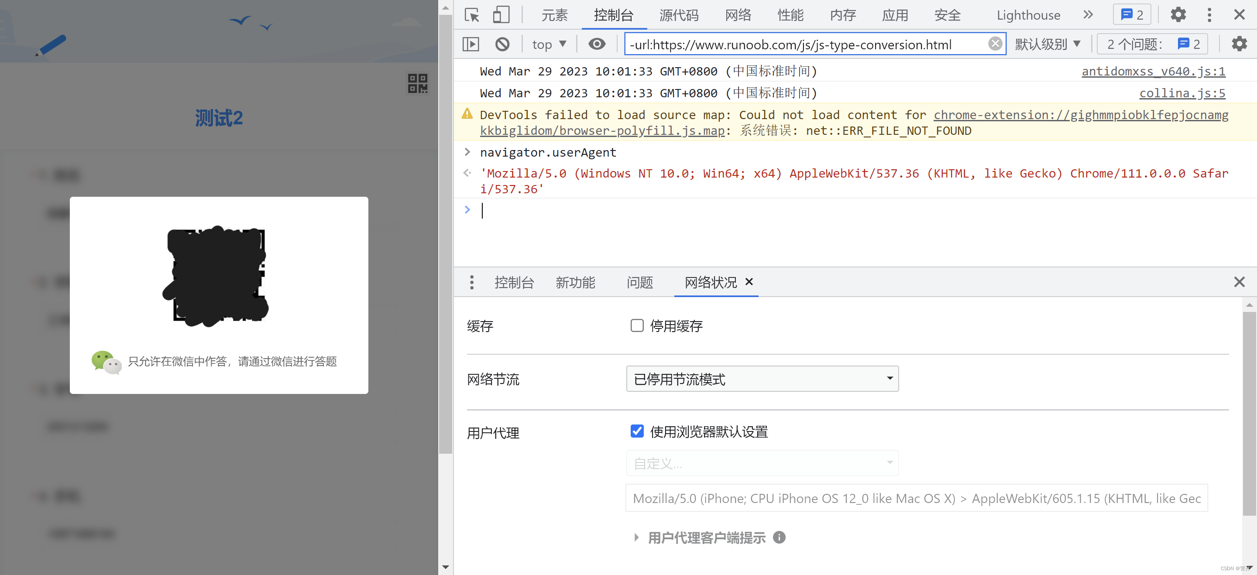Click the drawer panel scrollbar thumb
Screen dimensions: 1257x575
coord(1249,413)
